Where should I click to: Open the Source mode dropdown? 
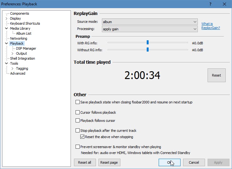pyautogui.click(x=150, y=22)
